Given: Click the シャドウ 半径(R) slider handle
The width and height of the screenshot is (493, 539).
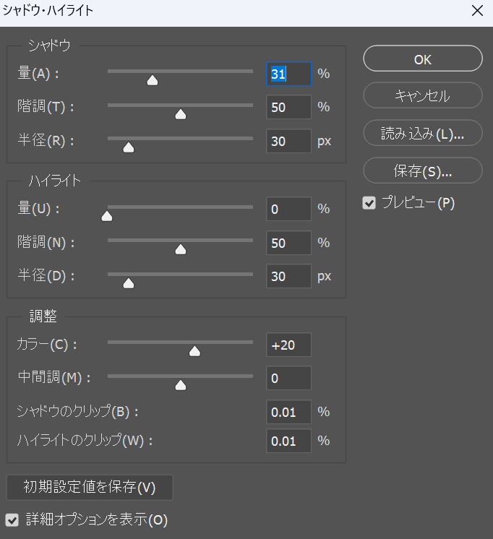Looking at the screenshot, I should click(x=129, y=147).
